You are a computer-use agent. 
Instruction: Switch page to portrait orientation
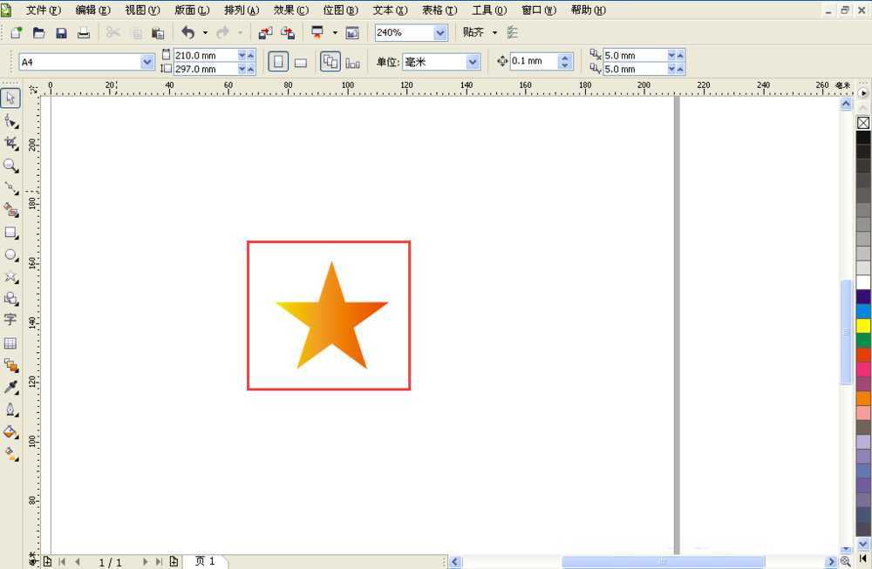click(278, 62)
